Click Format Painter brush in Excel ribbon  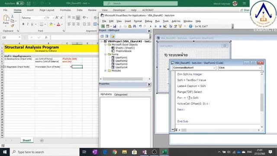click(x=13, y=26)
